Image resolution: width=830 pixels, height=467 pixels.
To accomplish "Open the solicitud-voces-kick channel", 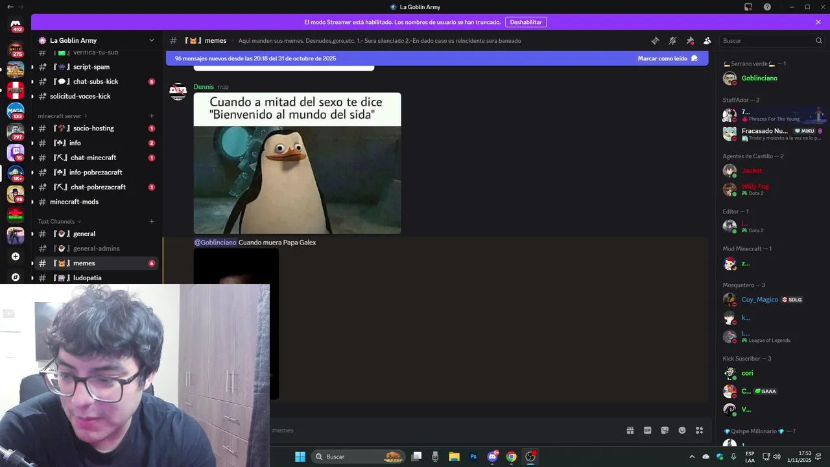I will tap(97, 96).
